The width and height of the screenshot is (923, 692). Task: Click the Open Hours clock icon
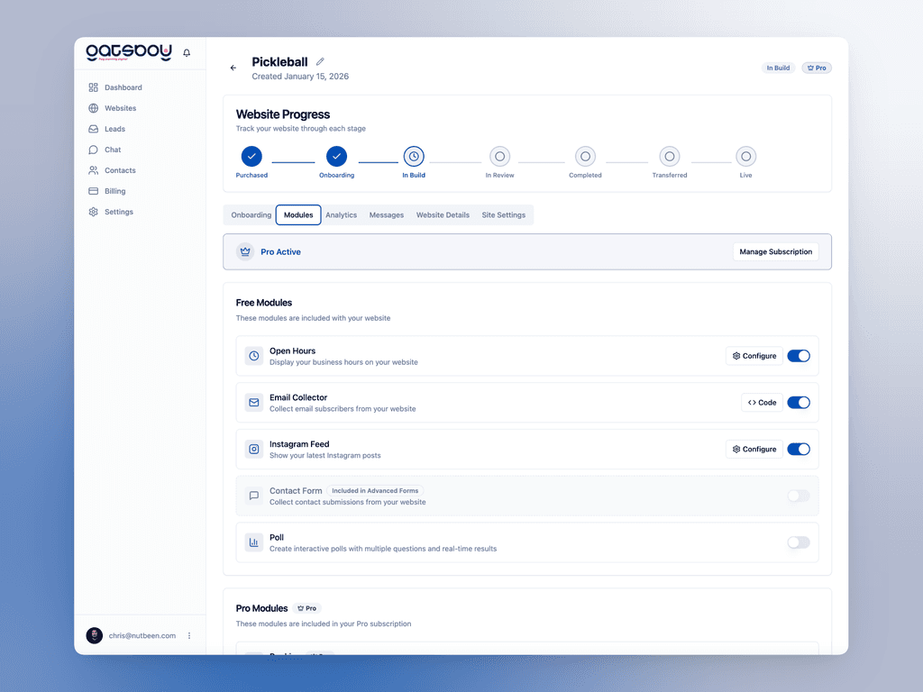(x=252, y=356)
